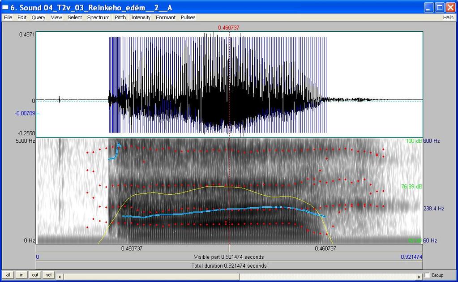Open the Pitch menu
This screenshot has width=458, height=282.
[120, 17]
